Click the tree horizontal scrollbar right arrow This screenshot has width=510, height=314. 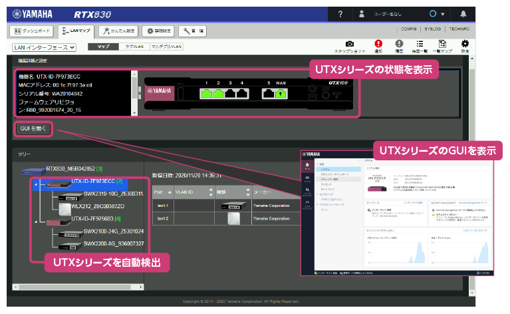click(x=141, y=287)
